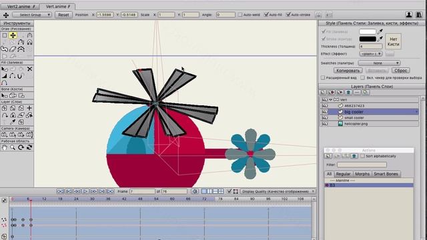Image resolution: width=427 pixels, height=240 pixels.
Task: Toggle audio mute speaker icon
Action: 194,191
